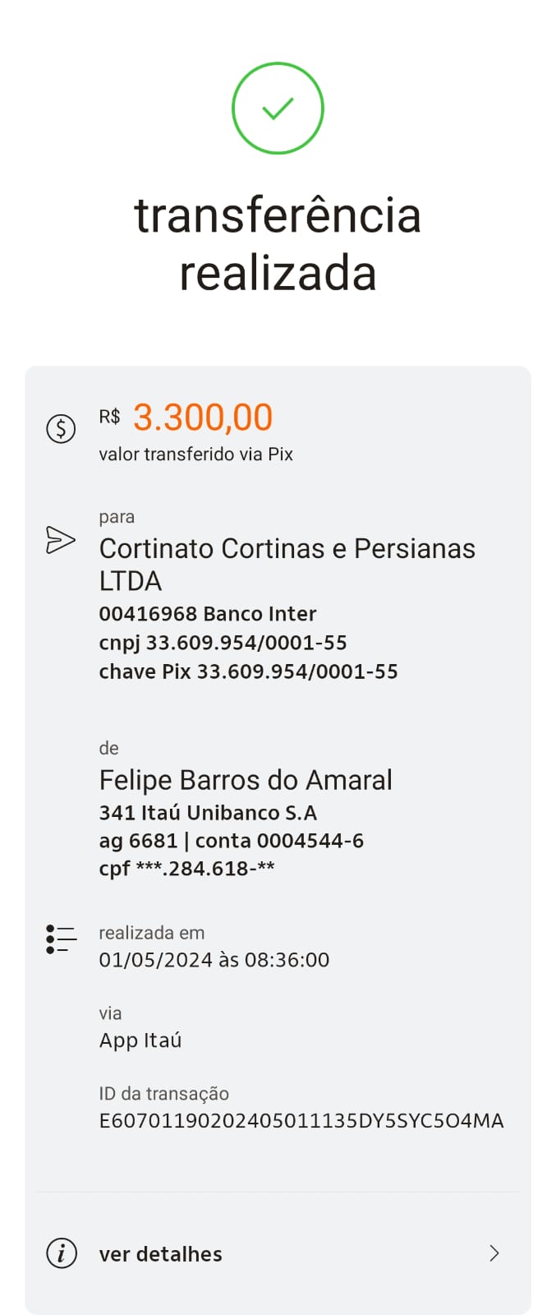
Task: Click the 341 Itaú Unibanco S.A line
Action: [208, 813]
